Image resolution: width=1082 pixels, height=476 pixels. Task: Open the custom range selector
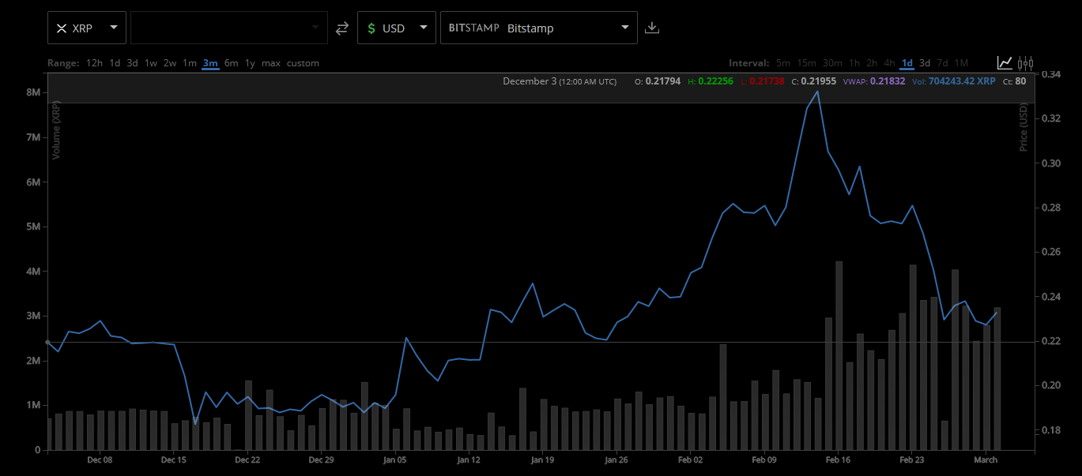(x=303, y=63)
